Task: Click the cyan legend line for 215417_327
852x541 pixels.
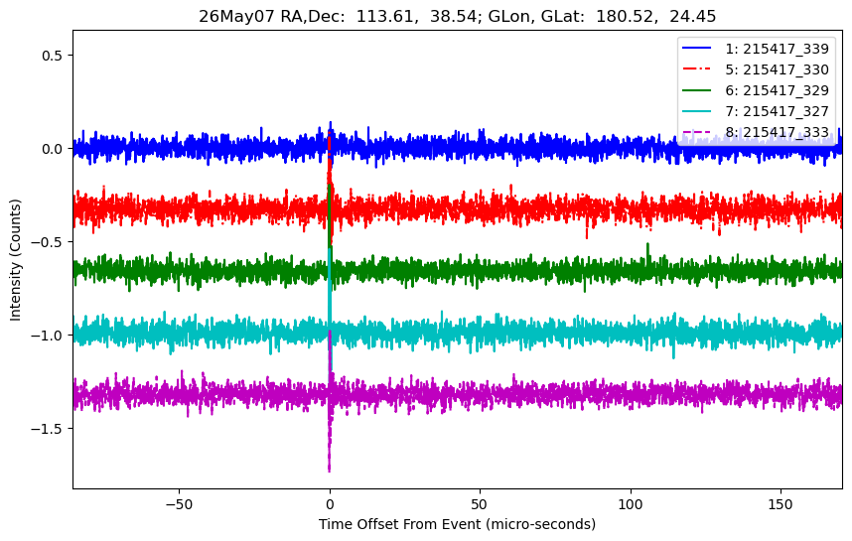Action: coord(697,111)
